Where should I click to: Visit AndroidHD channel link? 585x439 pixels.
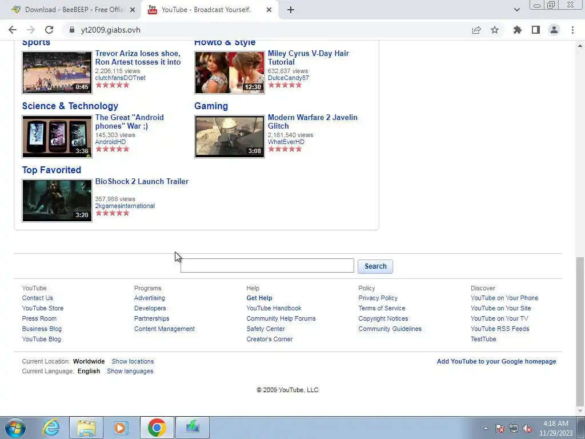(110, 142)
